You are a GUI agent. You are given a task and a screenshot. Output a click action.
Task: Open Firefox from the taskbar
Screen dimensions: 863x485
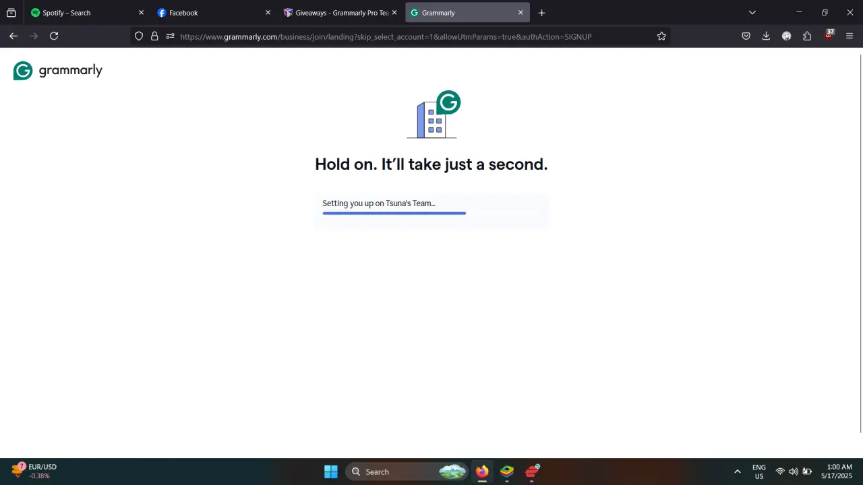coord(482,472)
